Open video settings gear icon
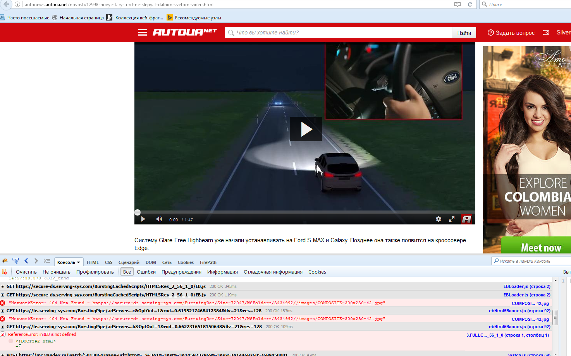This screenshot has width=571, height=356. coord(438,219)
